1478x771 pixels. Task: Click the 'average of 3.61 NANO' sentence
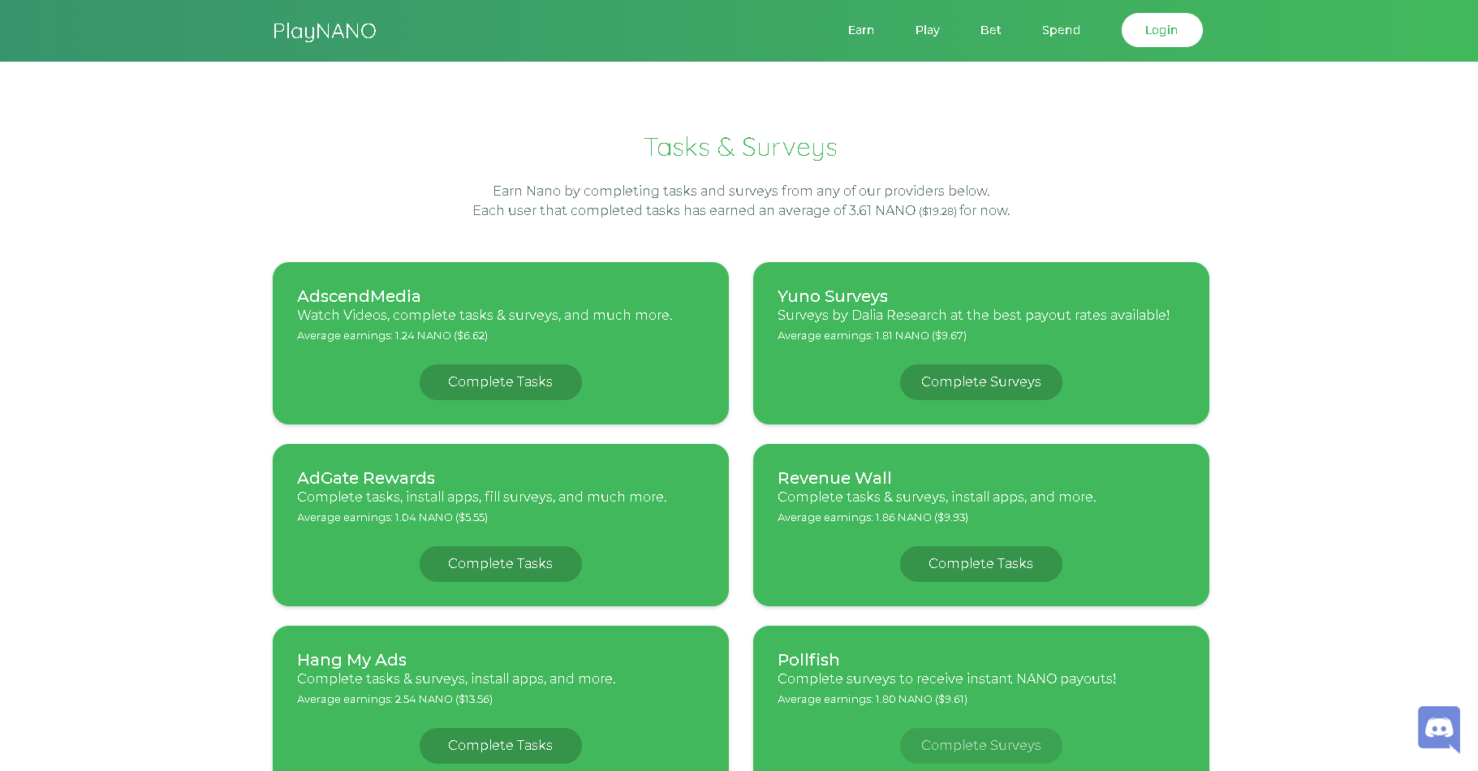(741, 211)
